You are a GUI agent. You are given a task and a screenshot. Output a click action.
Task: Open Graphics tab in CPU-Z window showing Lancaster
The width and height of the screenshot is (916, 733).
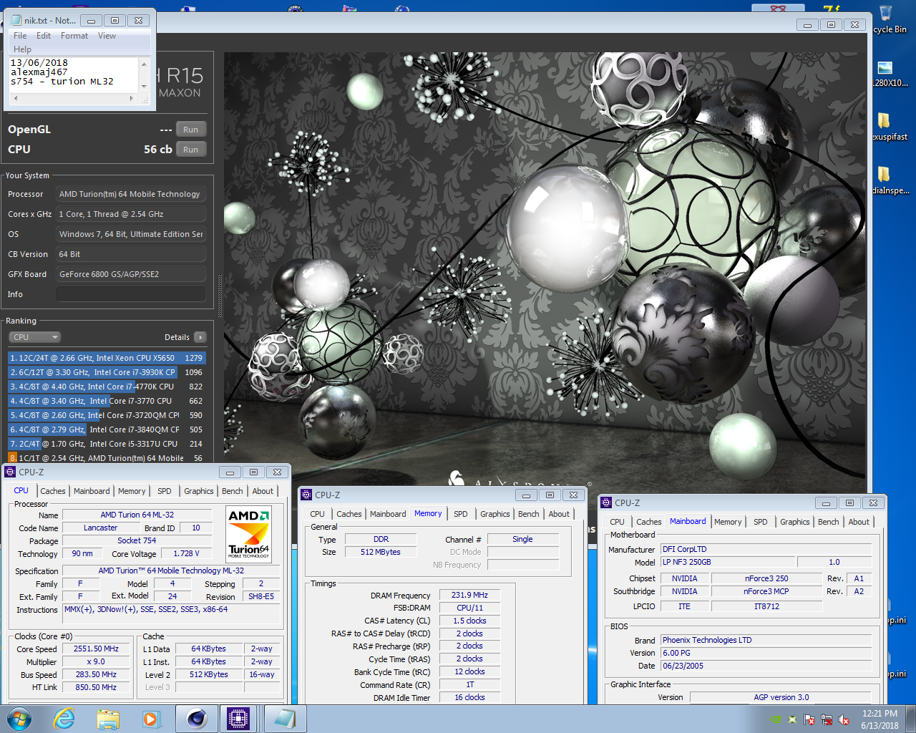[199, 491]
